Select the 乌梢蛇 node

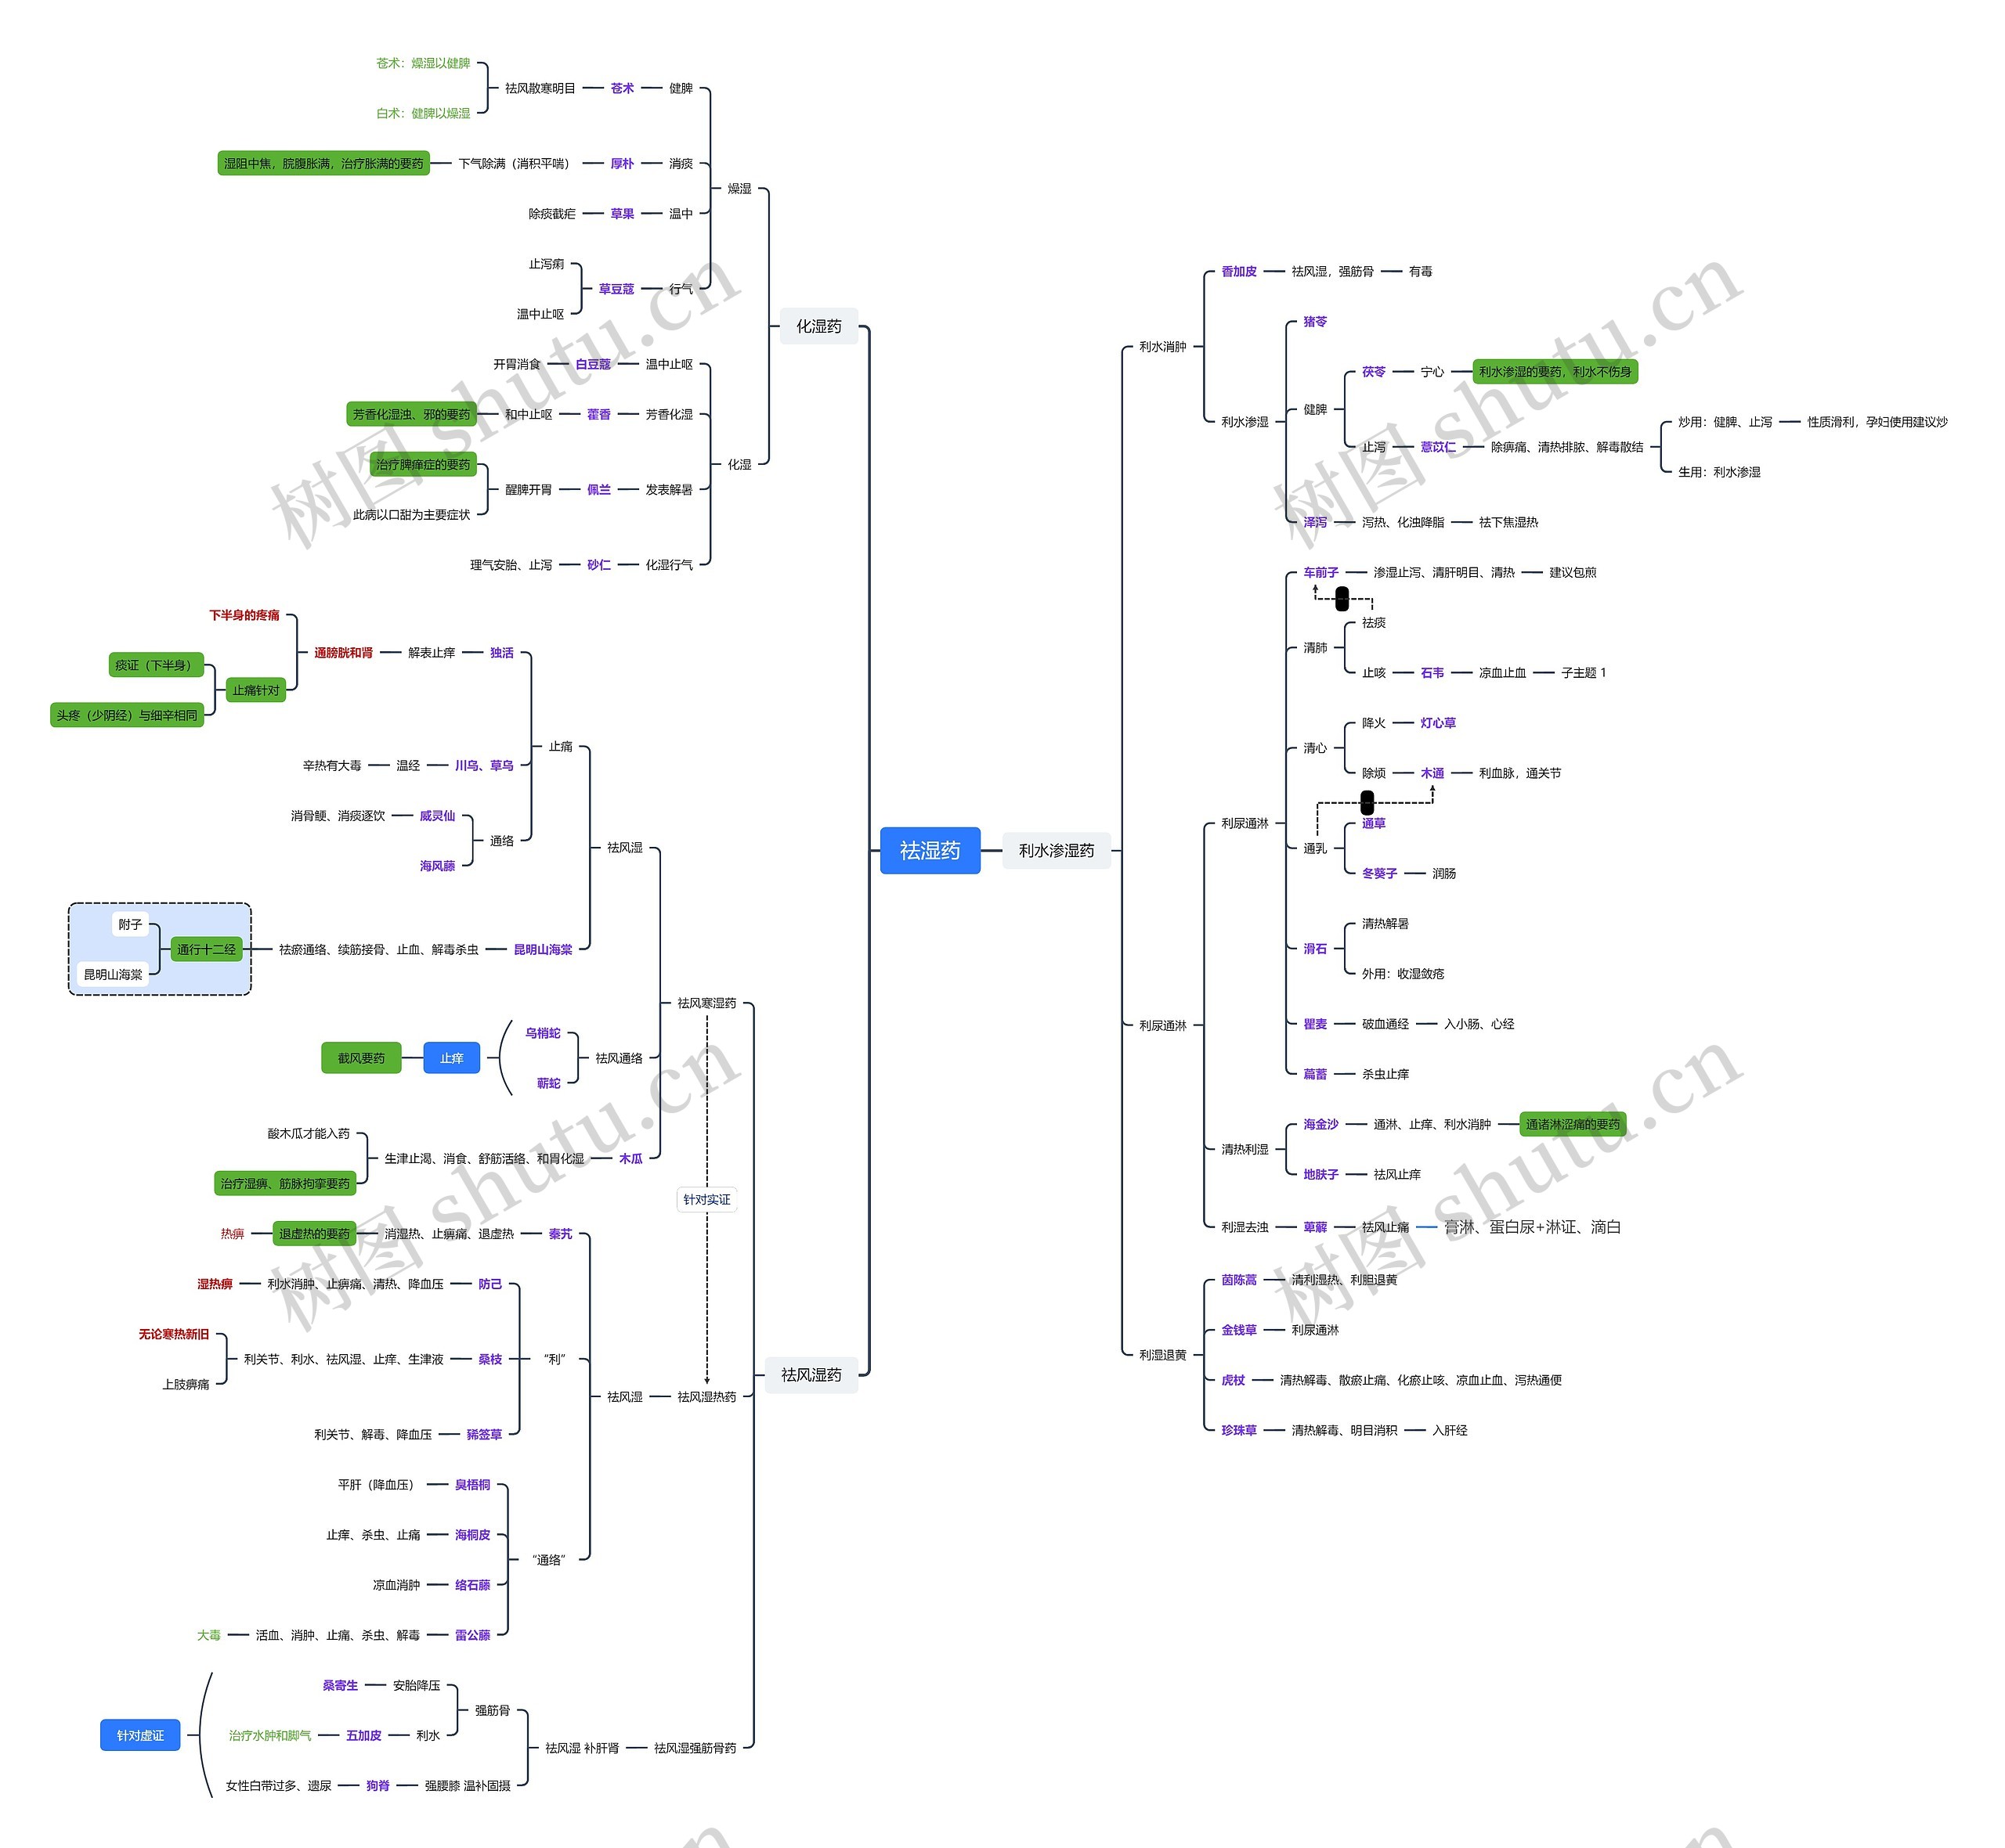click(x=544, y=1033)
